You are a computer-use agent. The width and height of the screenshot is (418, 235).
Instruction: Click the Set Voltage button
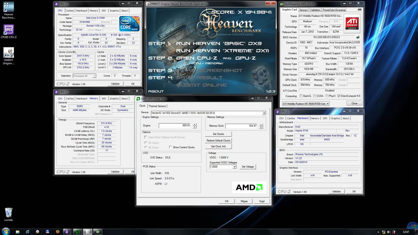click(248, 167)
